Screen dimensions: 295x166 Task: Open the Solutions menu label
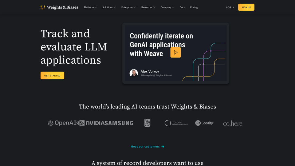tap(108, 7)
